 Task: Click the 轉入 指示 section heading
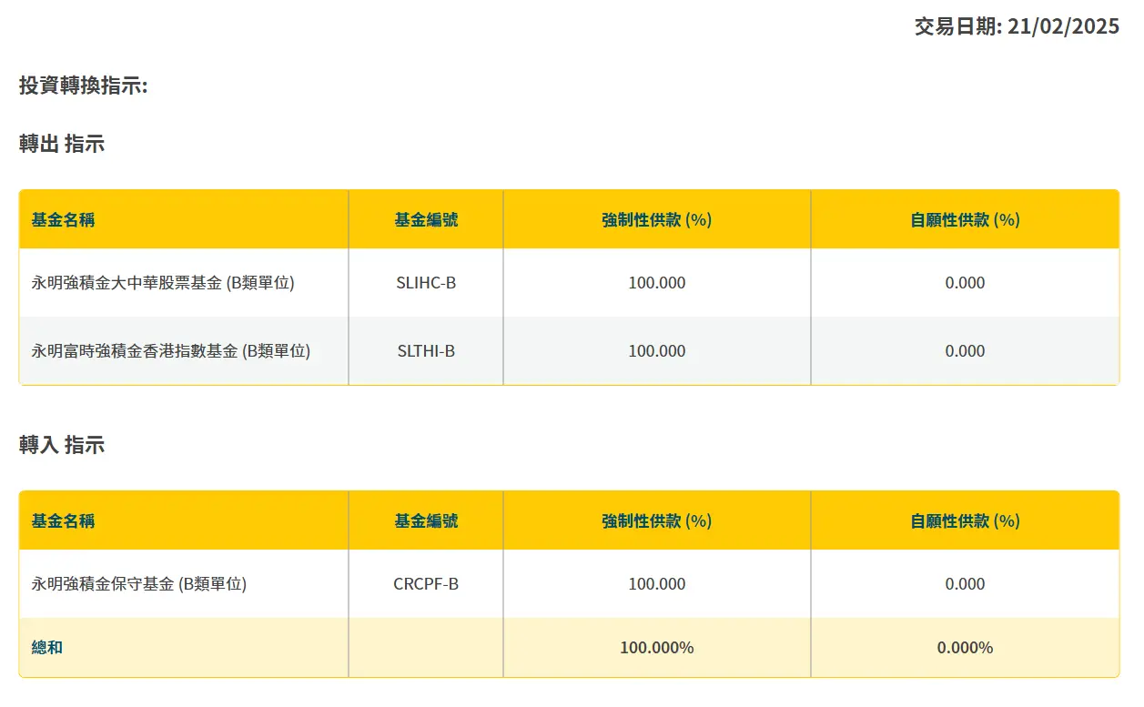point(62,445)
